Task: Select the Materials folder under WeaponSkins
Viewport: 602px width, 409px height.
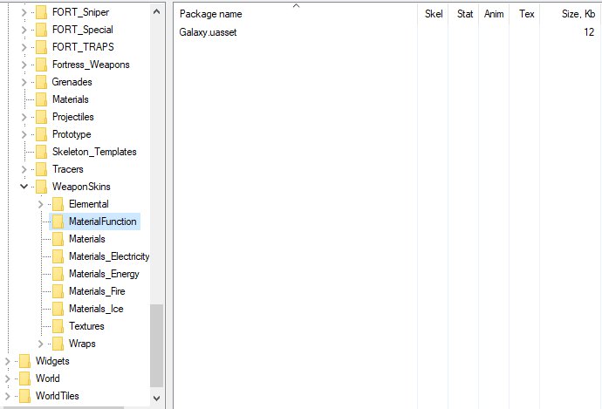Action: point(86,239)
